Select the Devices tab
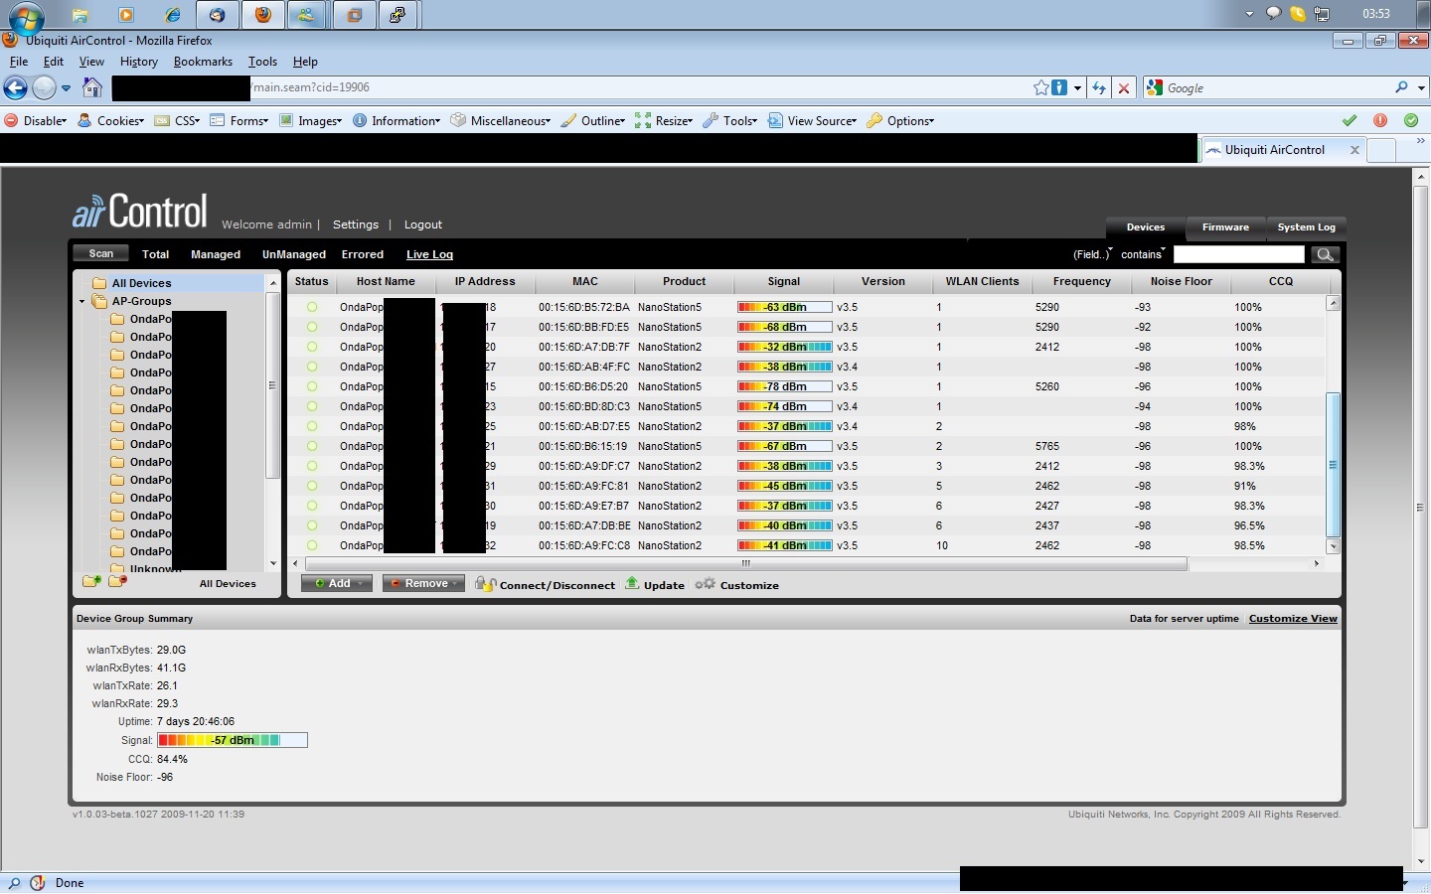Screen dimensions: 1431x894 coord(1145,227)
